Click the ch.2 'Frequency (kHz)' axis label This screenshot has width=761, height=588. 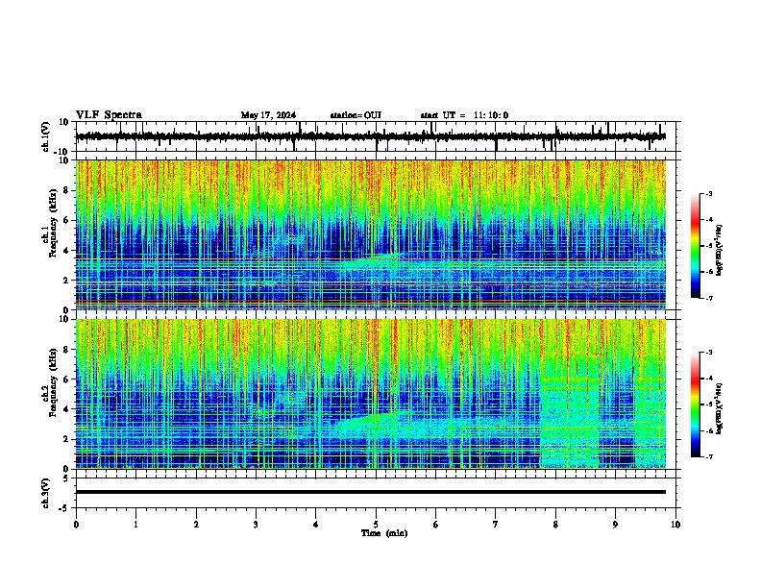tap(53, 382)
